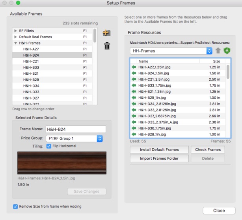This screenshot has width=242, height=220.
Task: Click green arrow beside H&H-C21_2.5in.jpg
Action: (134, 79)
